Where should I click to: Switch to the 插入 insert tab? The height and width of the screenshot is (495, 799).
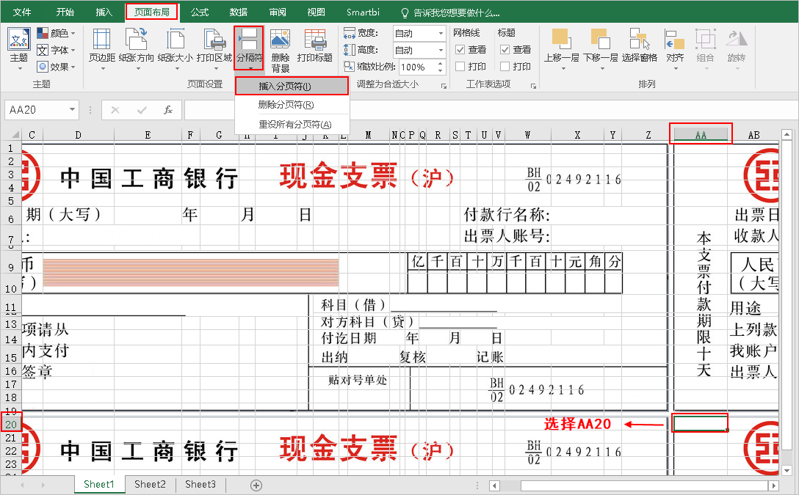[104, 12]
